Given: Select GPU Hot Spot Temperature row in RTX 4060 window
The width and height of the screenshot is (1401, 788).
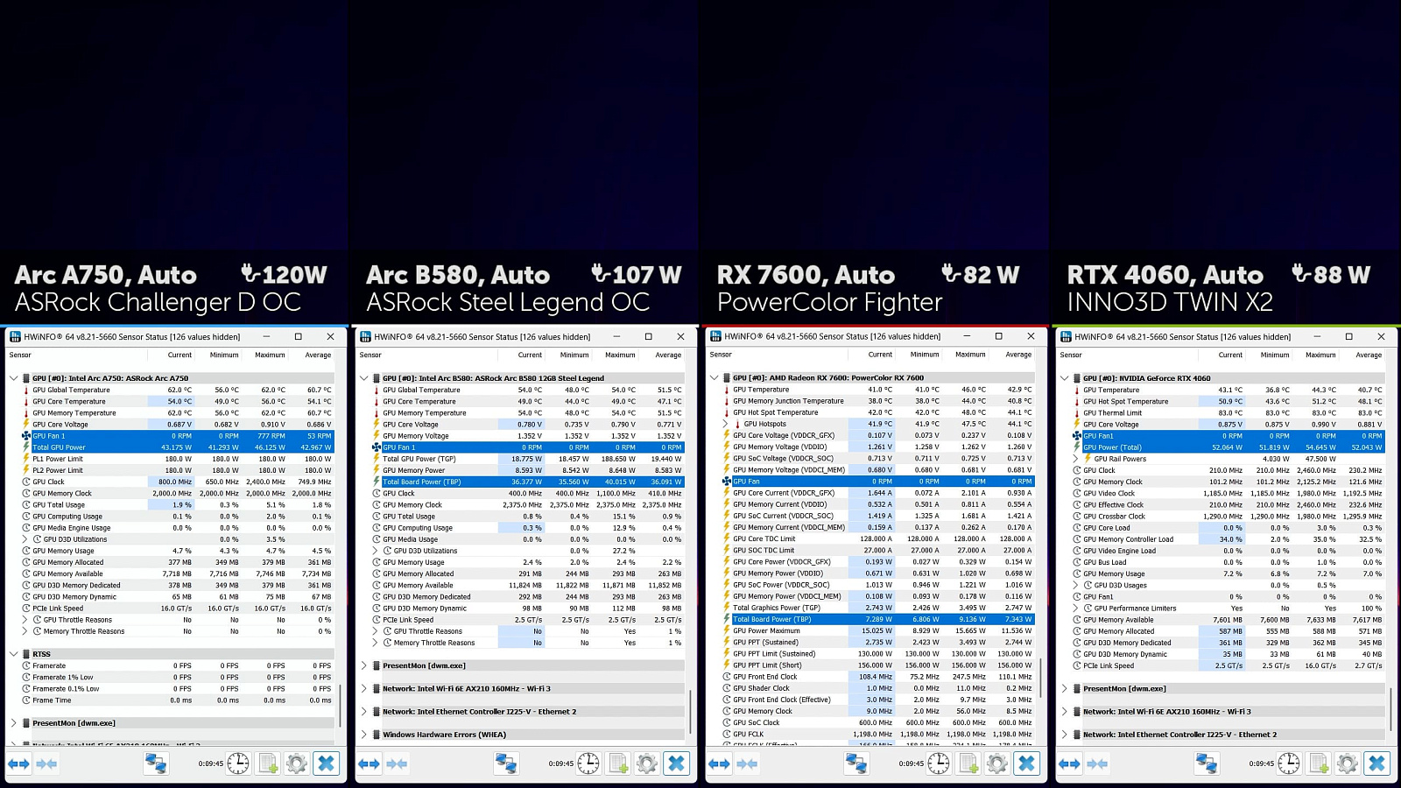Looking at the screenshot, I should coord(1229,402).
